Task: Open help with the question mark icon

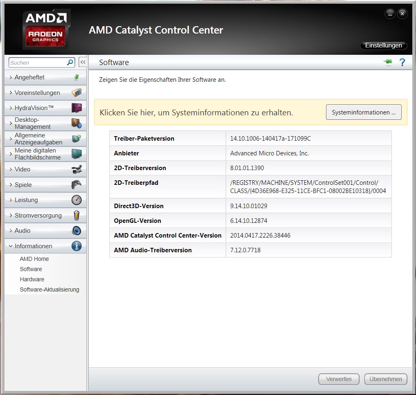Action: 402,62
